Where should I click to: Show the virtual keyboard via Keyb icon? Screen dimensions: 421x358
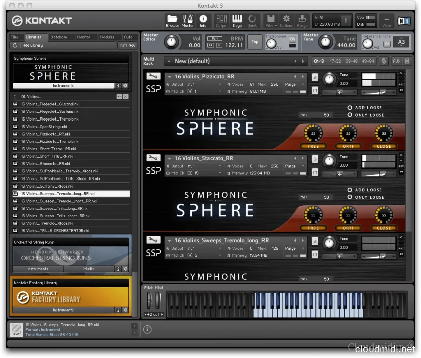pos(238,19)
